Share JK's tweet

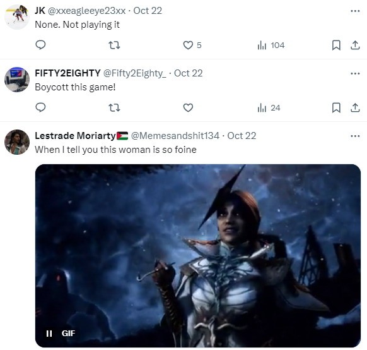coord(355,45)
